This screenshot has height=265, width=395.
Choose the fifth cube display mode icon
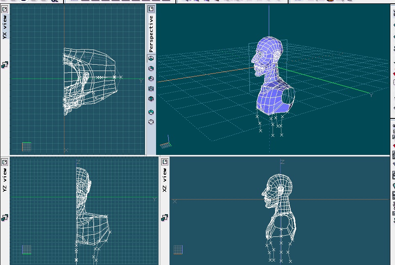(x=151, y=99)
